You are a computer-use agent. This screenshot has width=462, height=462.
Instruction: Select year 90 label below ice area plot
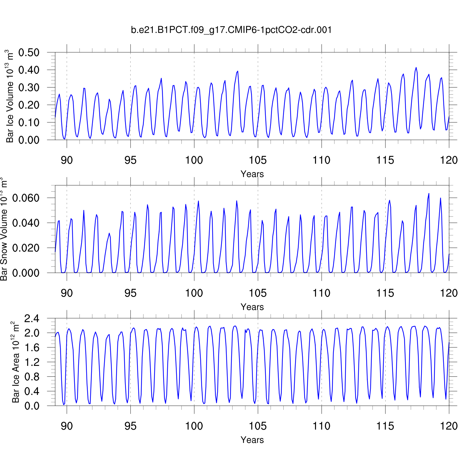coord(67,426)
